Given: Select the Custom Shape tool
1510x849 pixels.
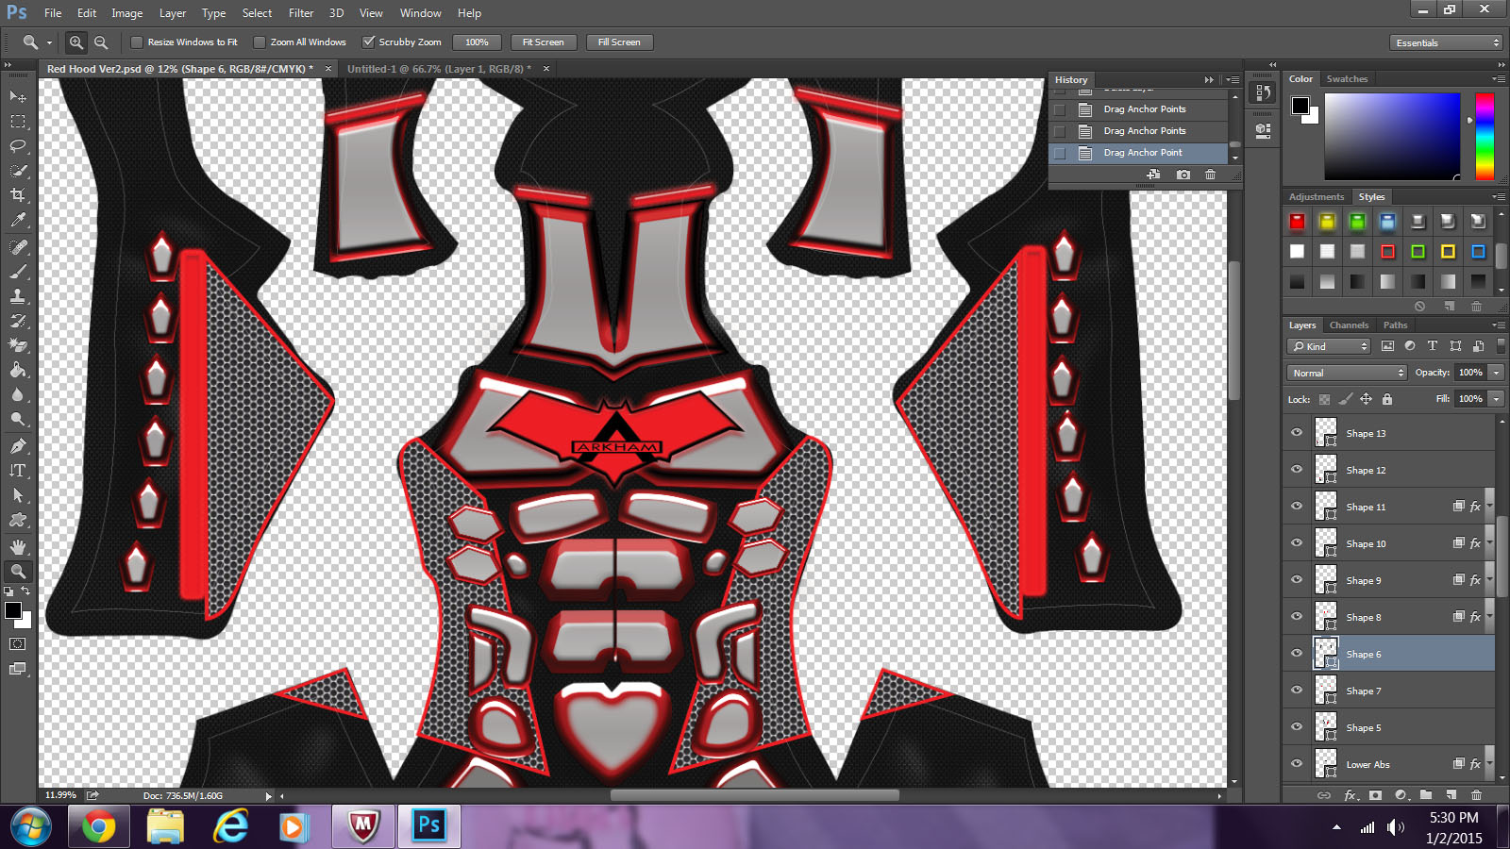Looking at the screenshot, I should click(18, 520).
